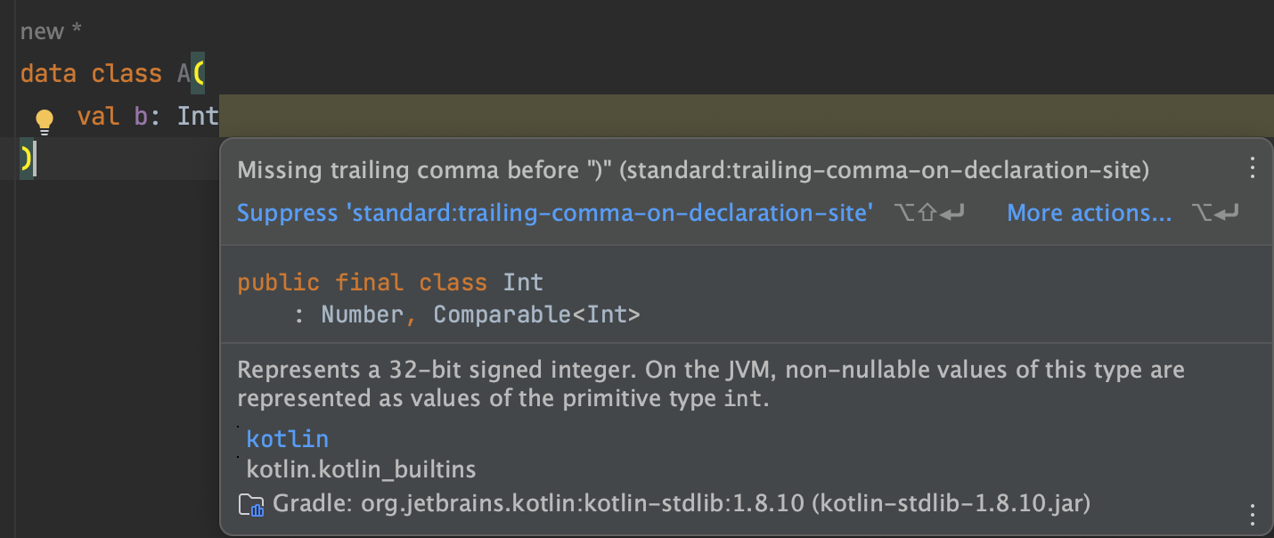Click the 'data' keyword in the editor
Viewport: 1274px width, 538px height.
pos(48,73)
